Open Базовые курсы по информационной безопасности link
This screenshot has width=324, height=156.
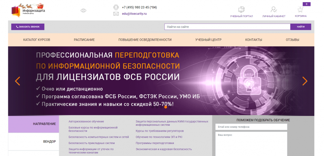click(x=93, y=129)
